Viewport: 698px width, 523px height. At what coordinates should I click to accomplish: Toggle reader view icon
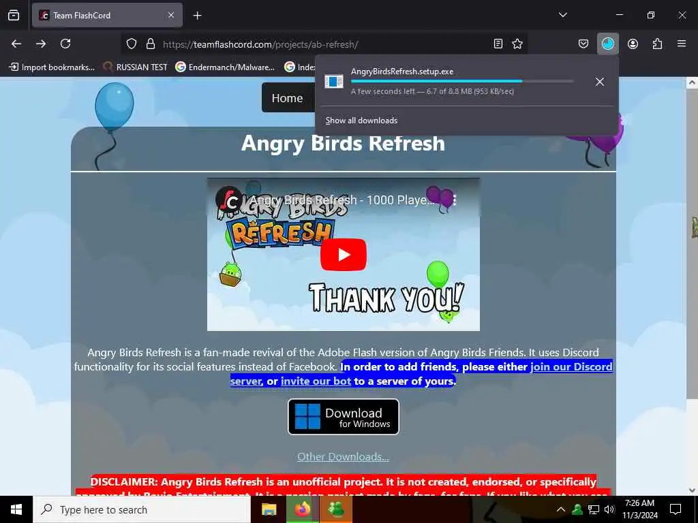click(498, 44)
